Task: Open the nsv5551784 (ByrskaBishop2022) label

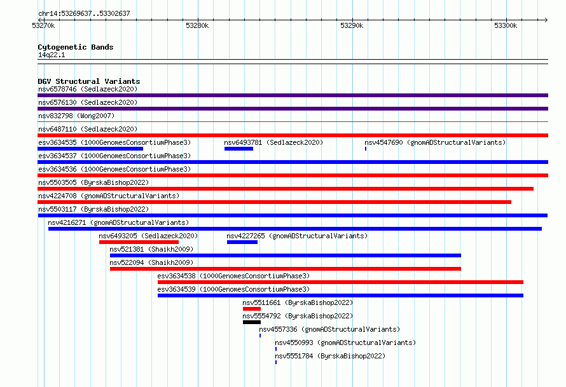Action: tap(330, 356)
